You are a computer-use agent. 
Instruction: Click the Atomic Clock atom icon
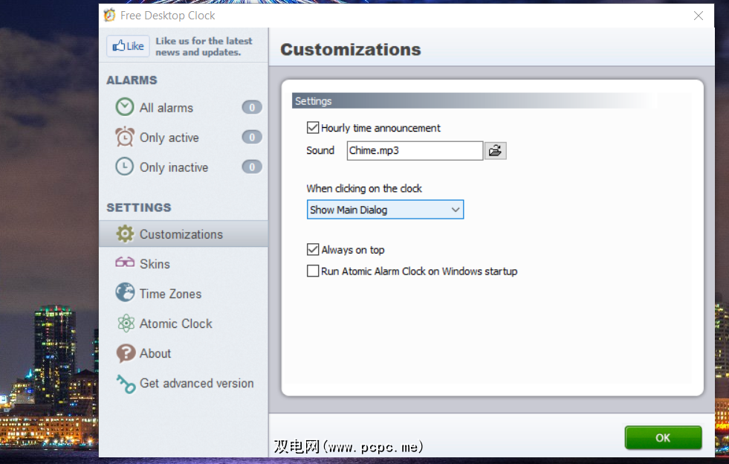[125, 323]
